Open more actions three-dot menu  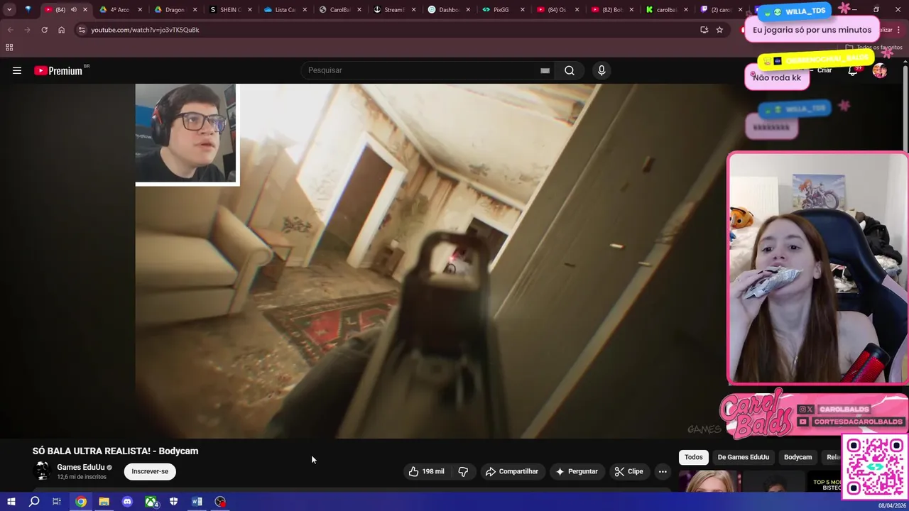663,471
